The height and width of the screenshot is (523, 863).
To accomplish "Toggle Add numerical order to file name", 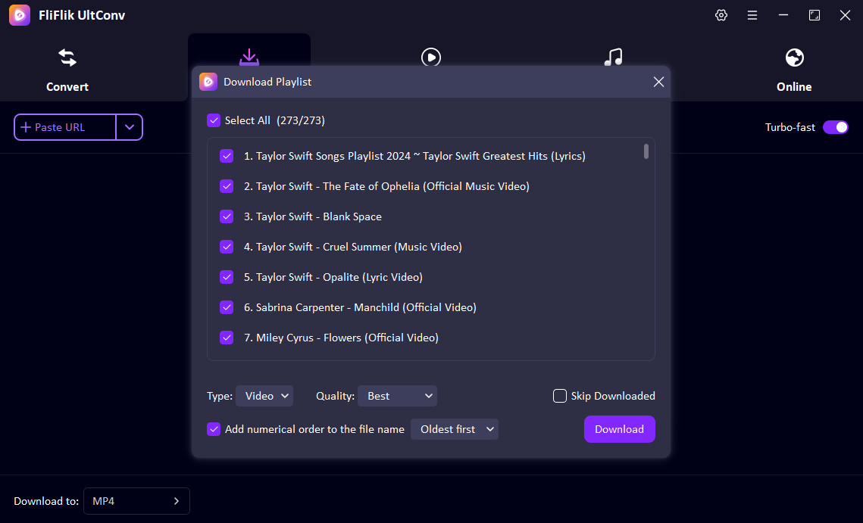I will click(x=214, y=429).
